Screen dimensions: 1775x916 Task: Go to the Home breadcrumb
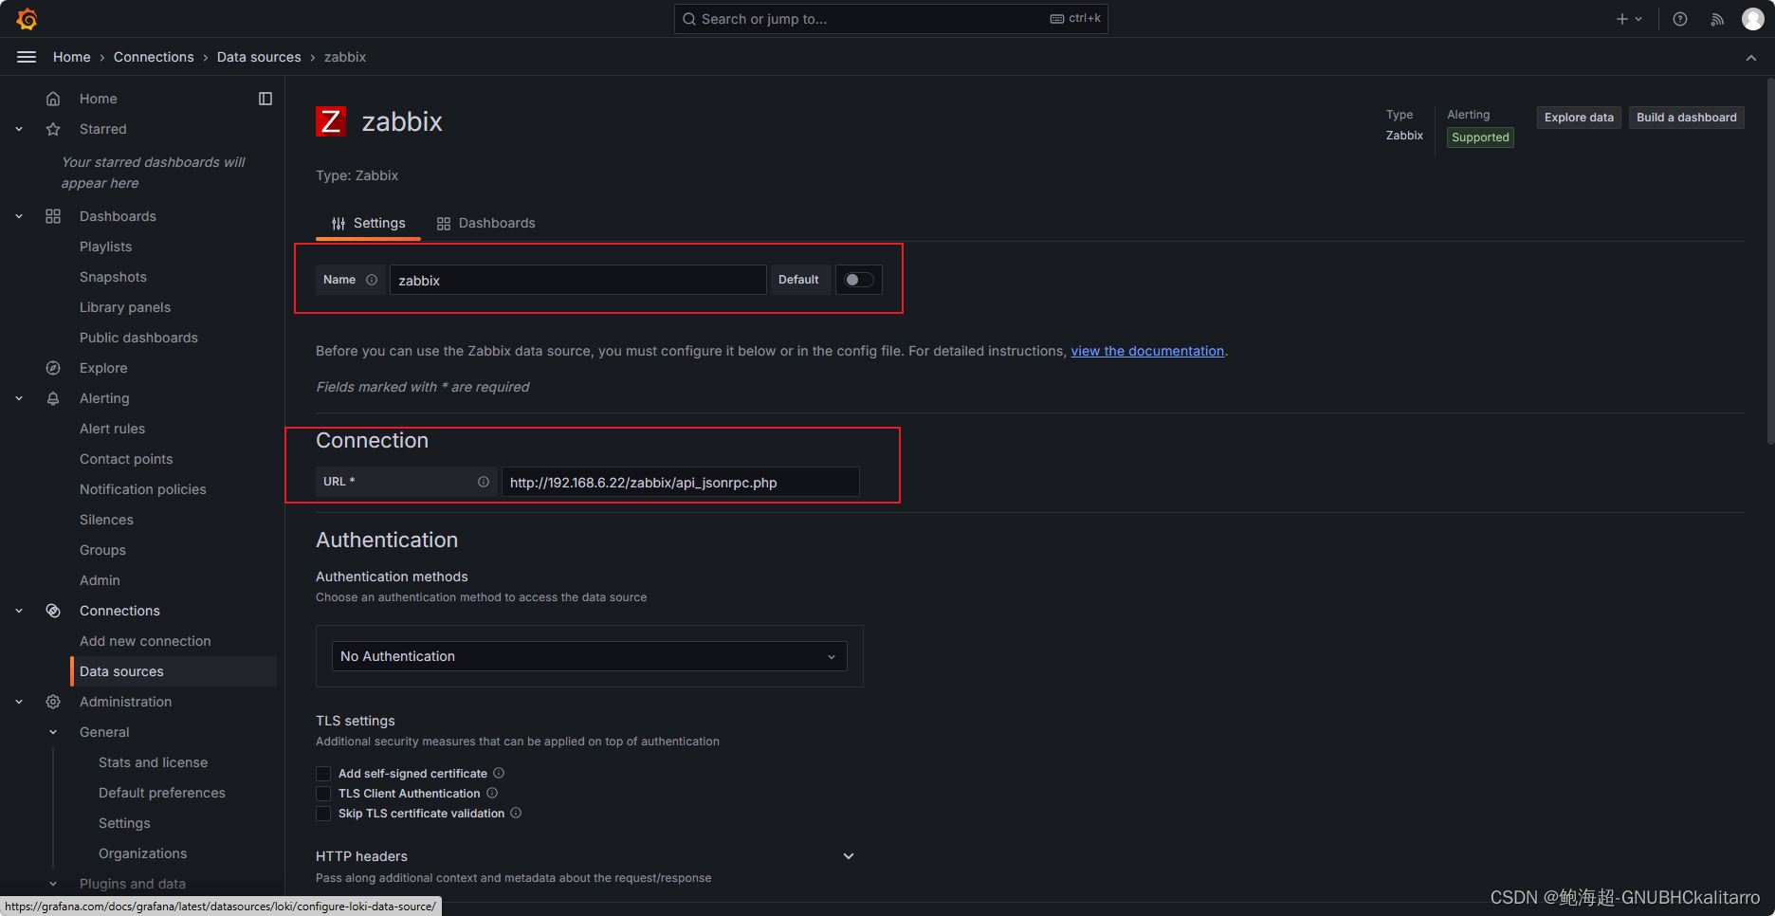(72, 57)
